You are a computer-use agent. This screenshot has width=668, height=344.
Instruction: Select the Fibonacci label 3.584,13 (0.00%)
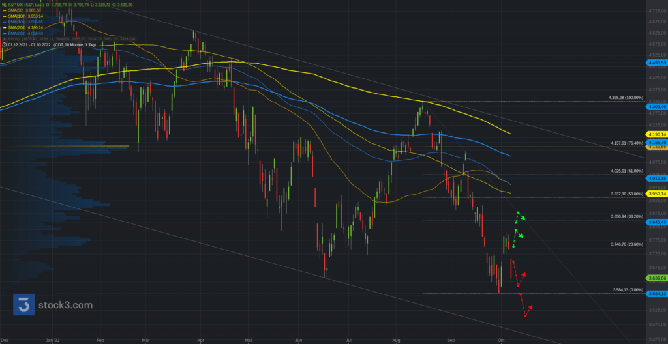628,289
